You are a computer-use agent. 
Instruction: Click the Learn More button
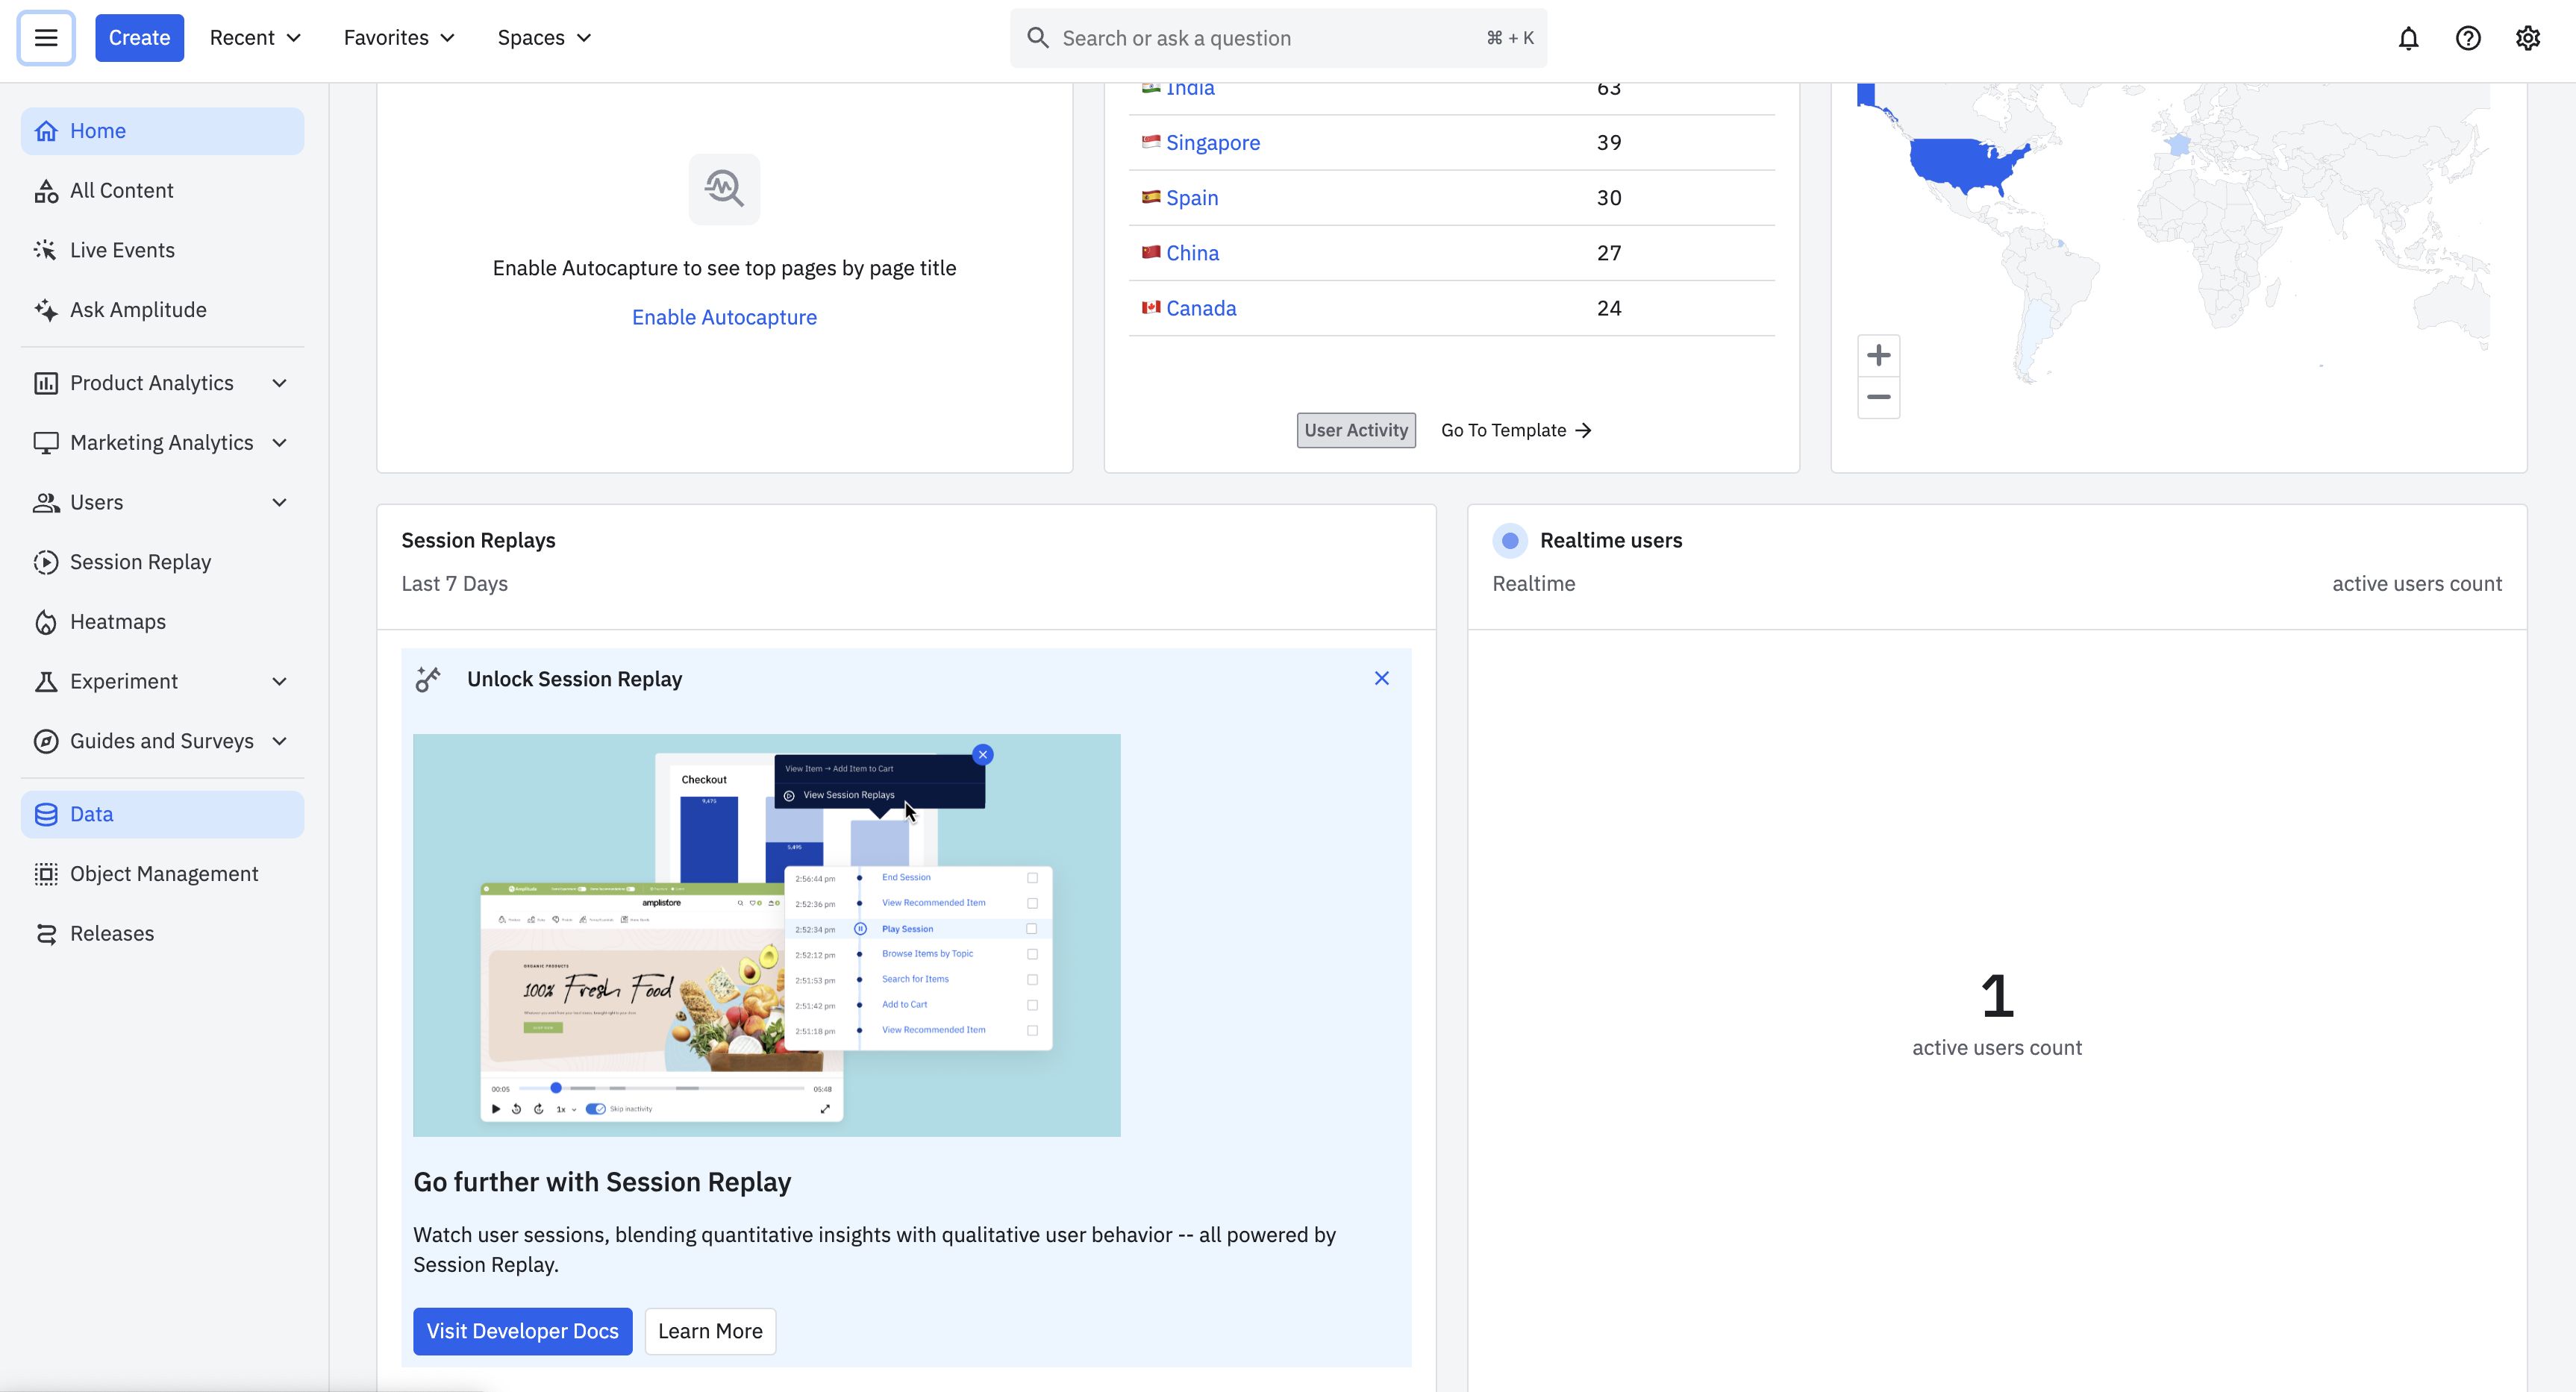pos(709,1331)
